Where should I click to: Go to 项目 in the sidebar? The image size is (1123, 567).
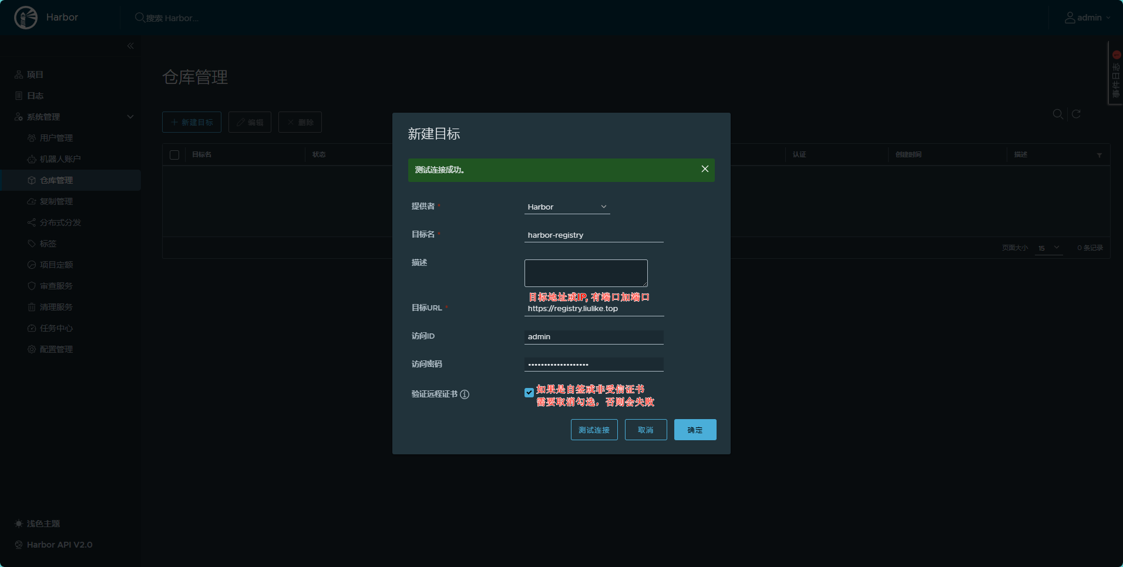(x=35, y=75)
